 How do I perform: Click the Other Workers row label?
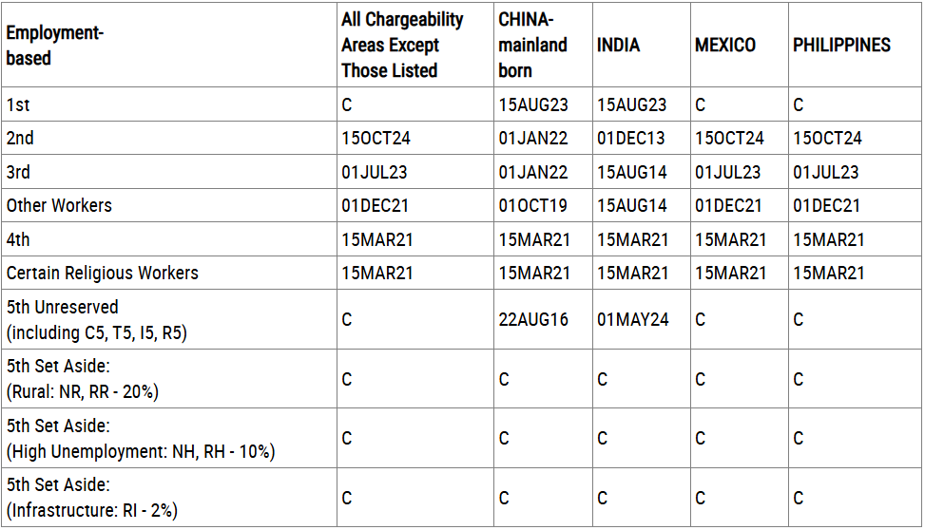(59, 206)
